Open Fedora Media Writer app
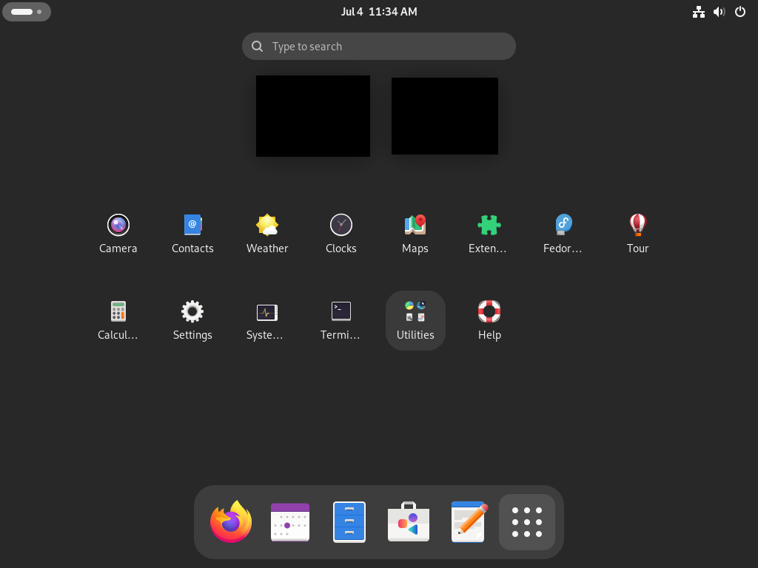The height and width of the screenshot is (568, 758). pyautogui.click(x=563, y=234)
